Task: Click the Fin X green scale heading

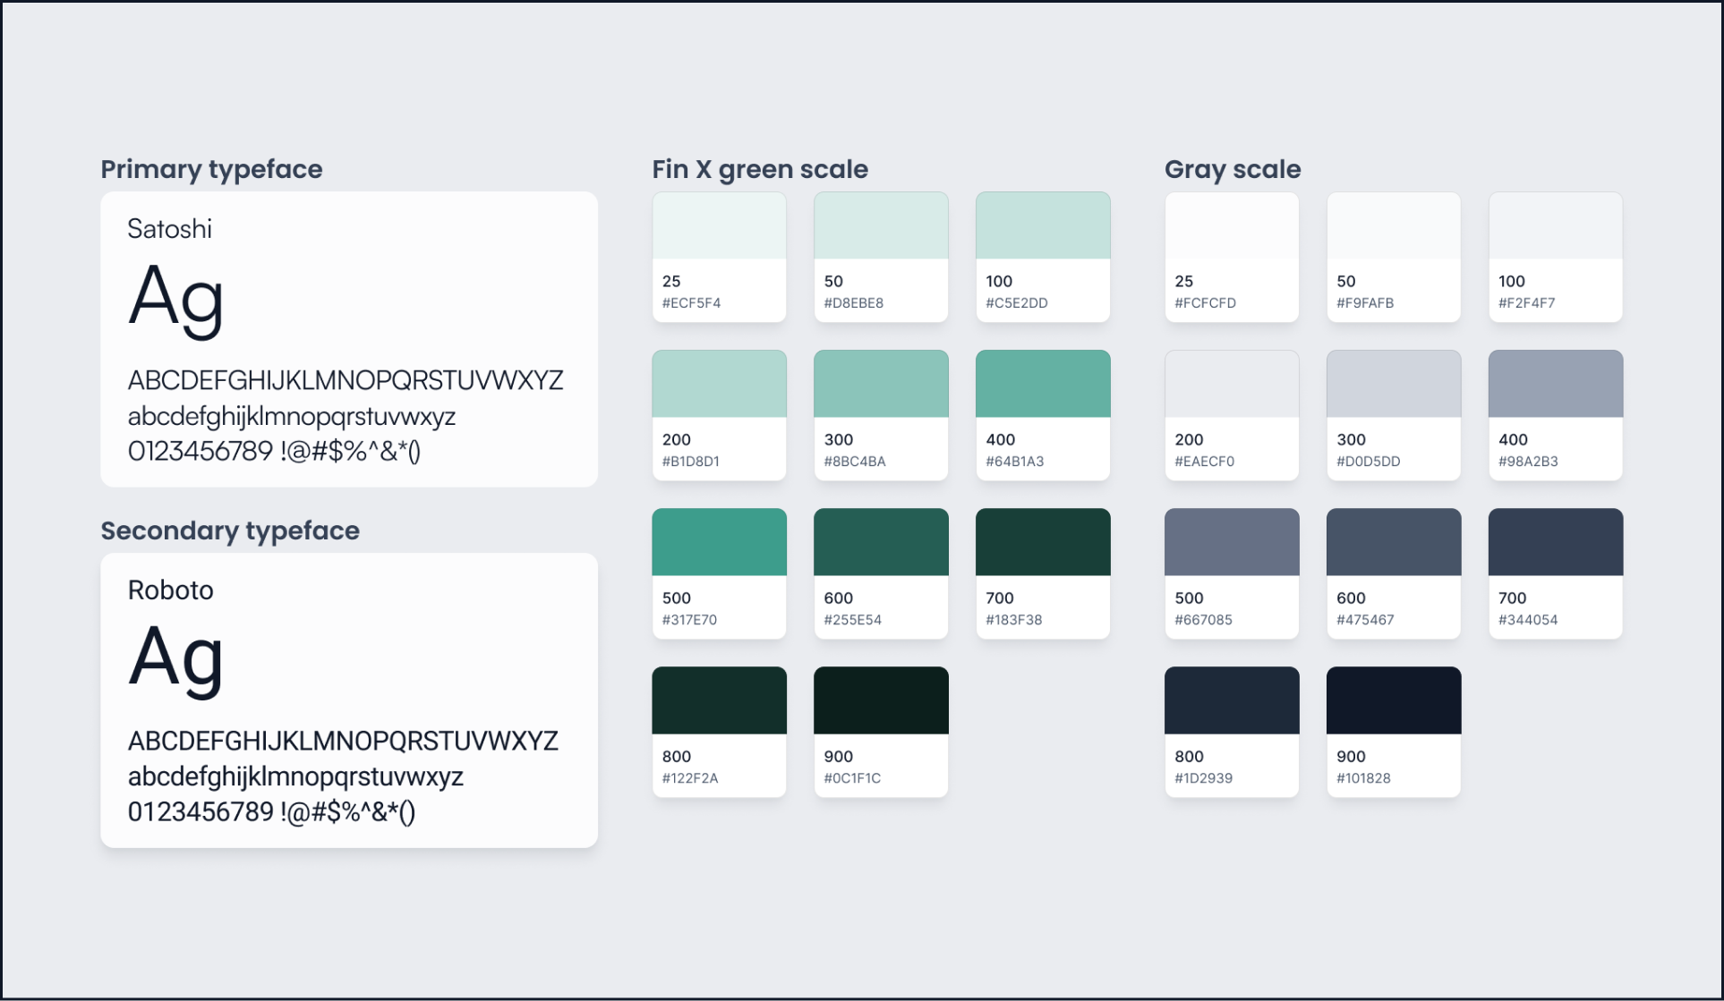Action: point(760,169)
